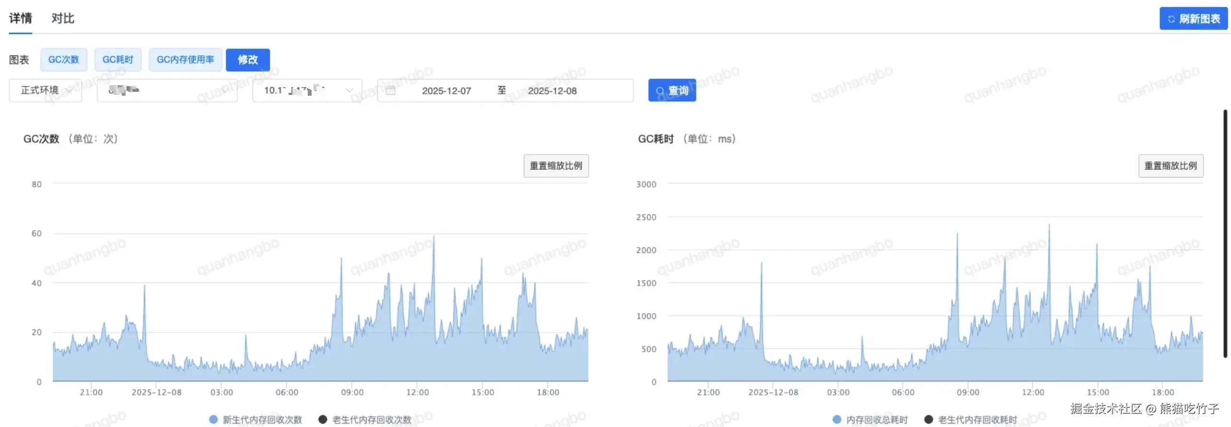The width and height of the screenshot is (1231, 427).
Task: Click the magnifier icon in 查询 button
Action: click(660, 91)
